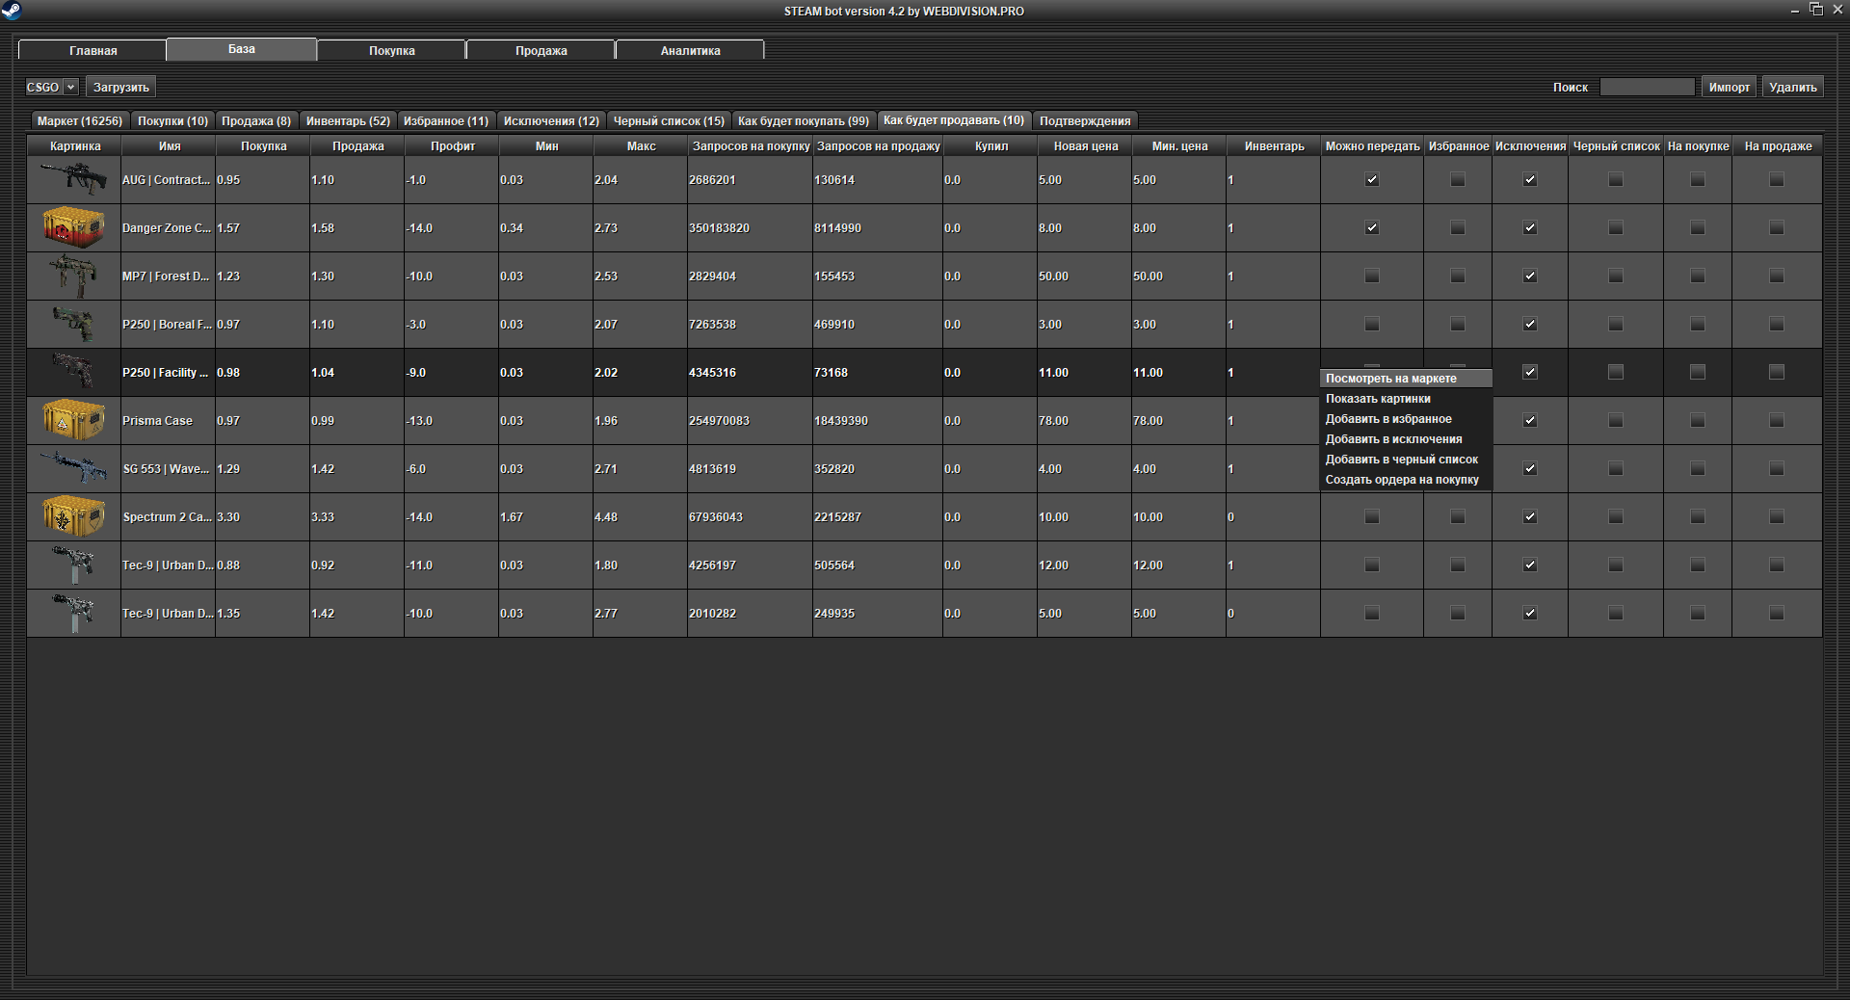The width and height of the screenshot is (1850, 1000).
Task: Select the SG 553 Wave item picture
Action: point(73,468)
